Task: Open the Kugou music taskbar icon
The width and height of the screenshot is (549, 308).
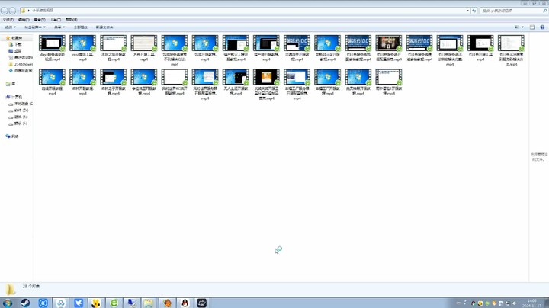Action: tap(43, 303)
